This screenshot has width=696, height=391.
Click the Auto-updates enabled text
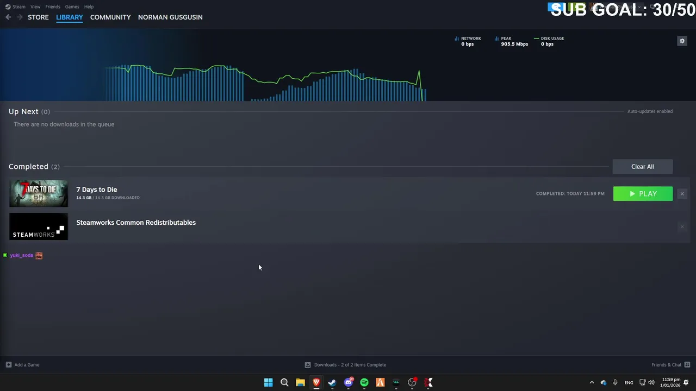point(650,111)
